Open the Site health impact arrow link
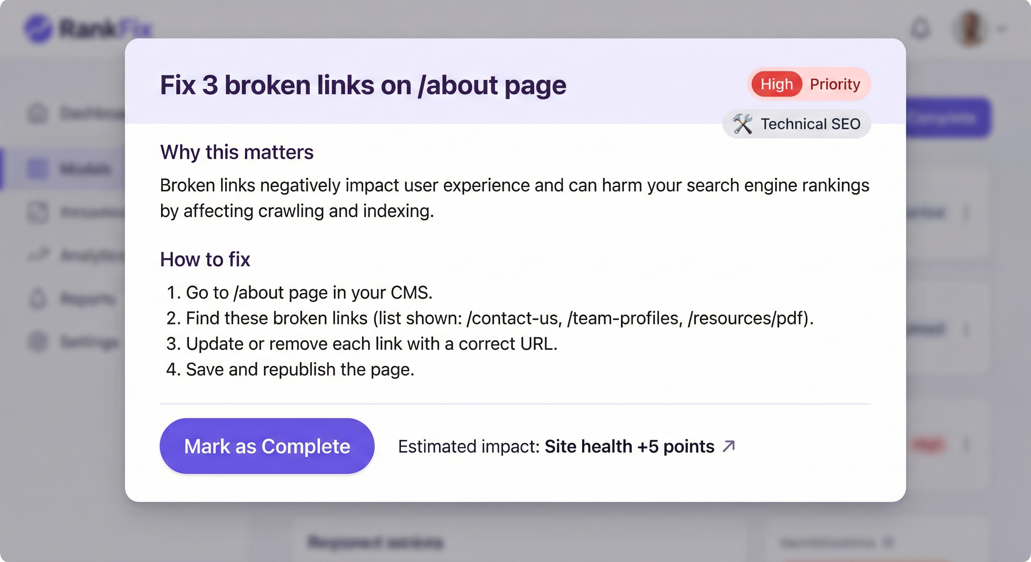The width and height of the screenshot is (1031, 562). [729, 446]
